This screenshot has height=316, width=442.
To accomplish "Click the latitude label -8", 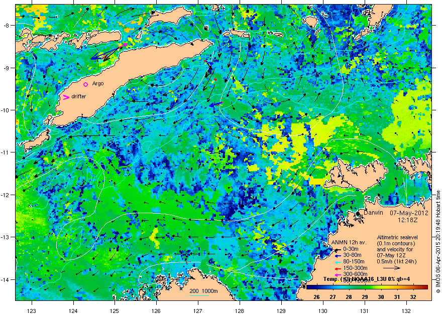I will coord(7,25).
